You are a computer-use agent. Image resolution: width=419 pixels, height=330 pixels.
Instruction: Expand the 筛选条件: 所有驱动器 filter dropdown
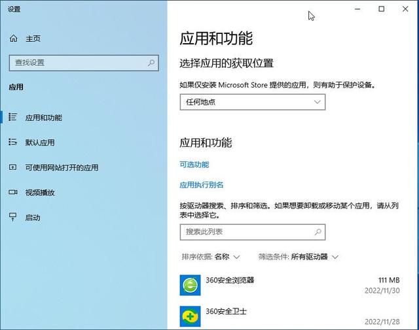[x=299, y=257]
